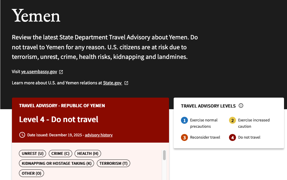Click the dark red level 4 circle icon
The height and width of the screenshot is (180, 287).
[x=232, y=137]
